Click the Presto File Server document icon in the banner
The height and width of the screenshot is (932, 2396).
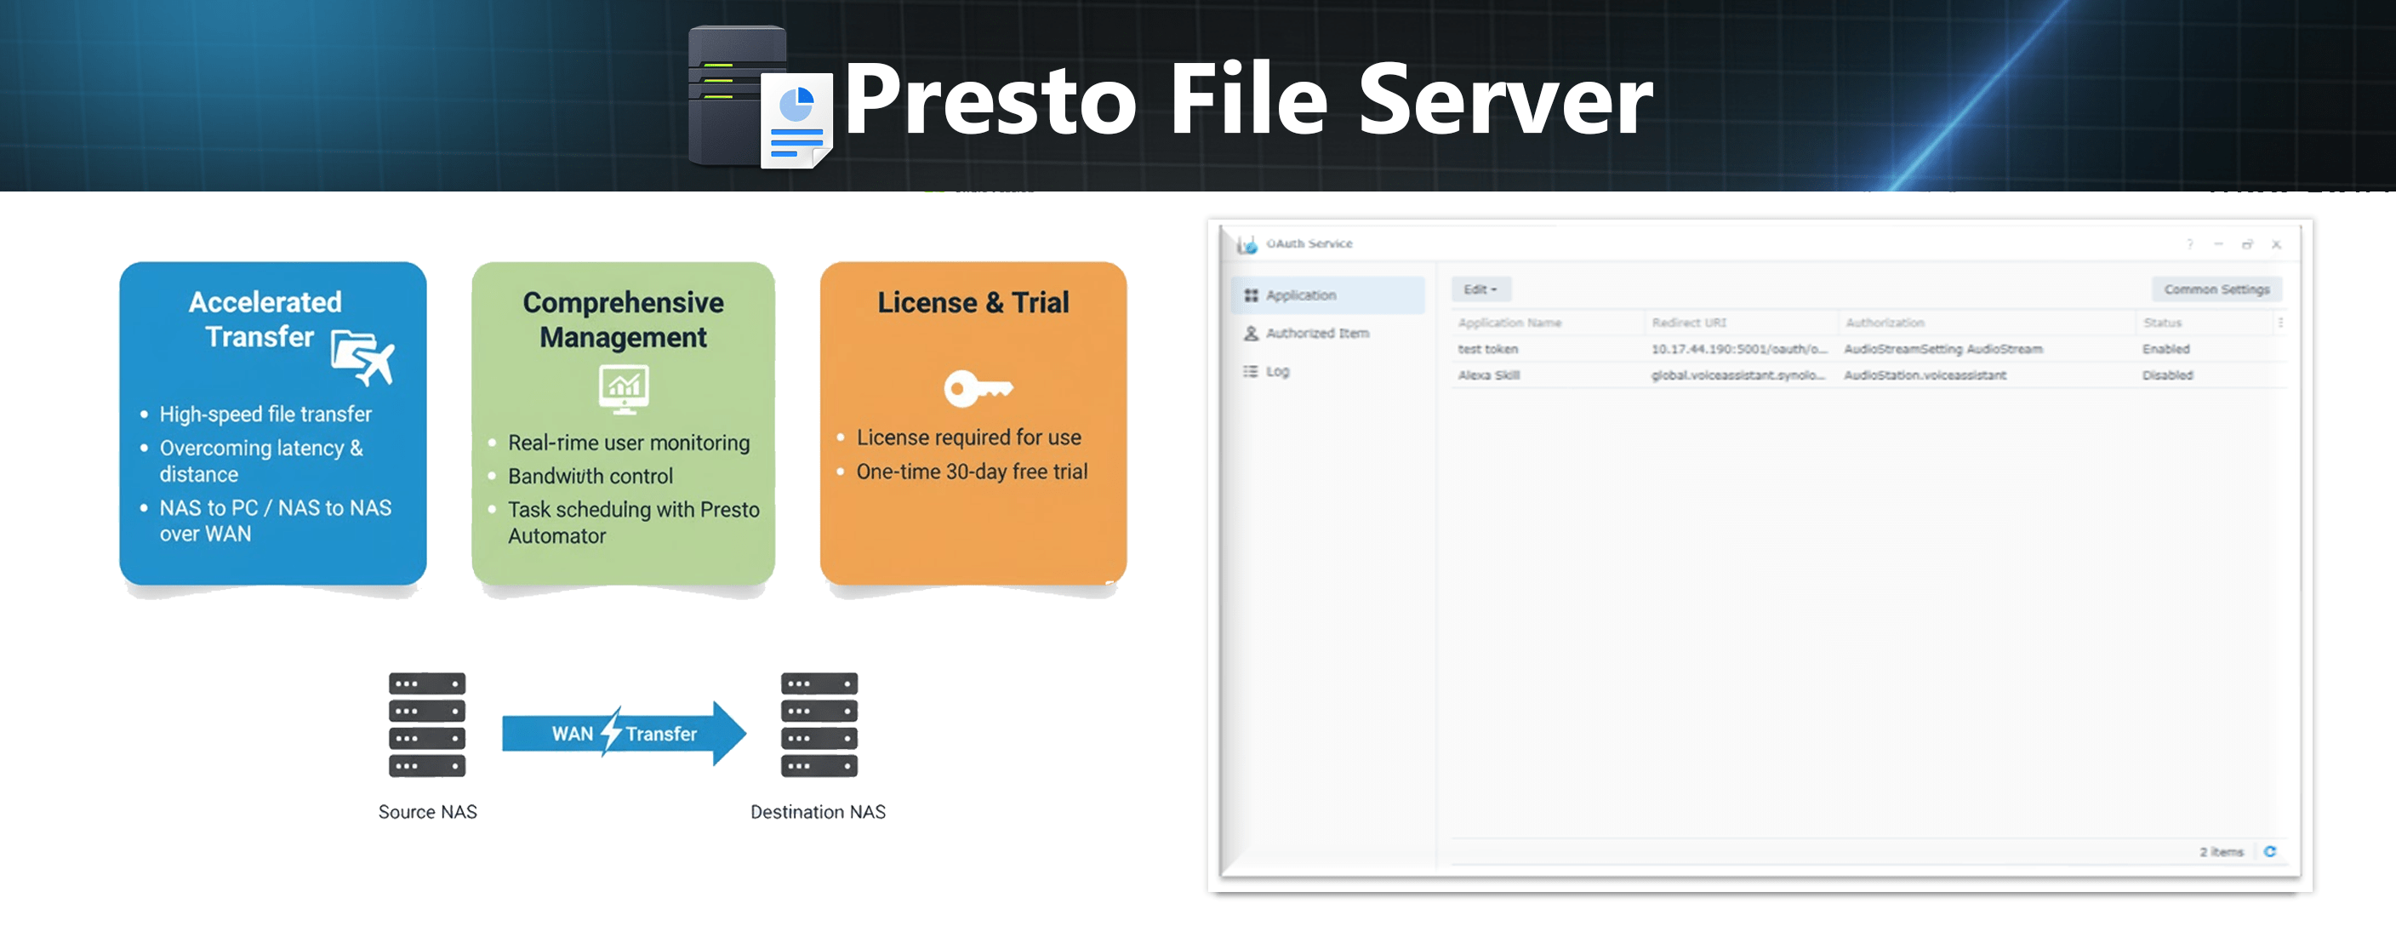pos(796,121)
